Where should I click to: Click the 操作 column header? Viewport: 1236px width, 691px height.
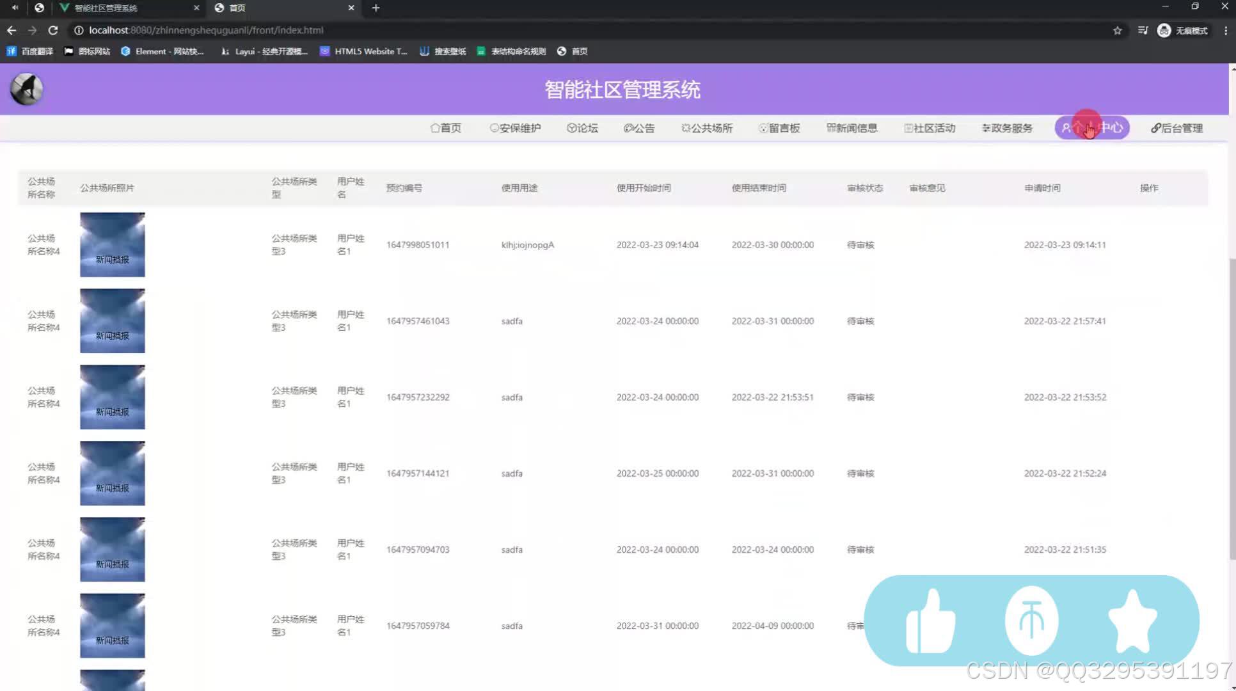[x=1149, y=188]
